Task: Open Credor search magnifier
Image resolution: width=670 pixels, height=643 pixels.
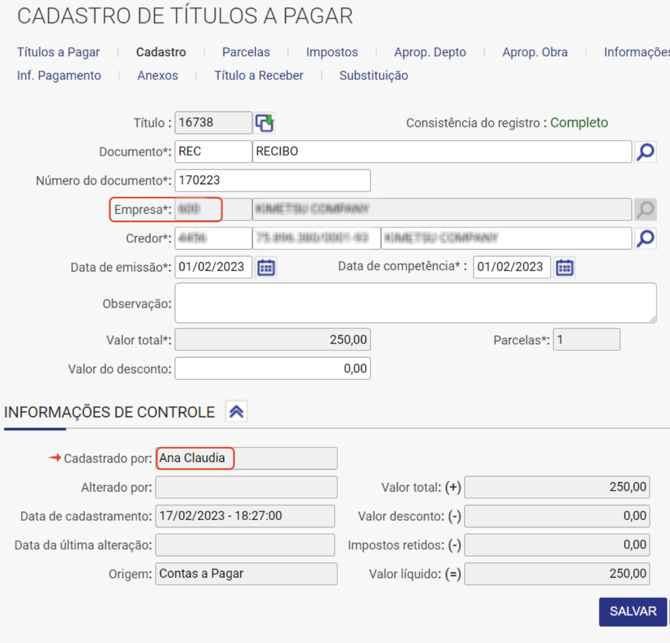Action: [645, 238]
